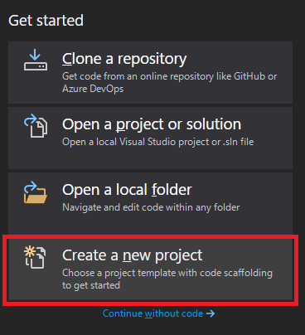Start with the Create a new project title
The image size is (305, 335).
coord(133,255)
